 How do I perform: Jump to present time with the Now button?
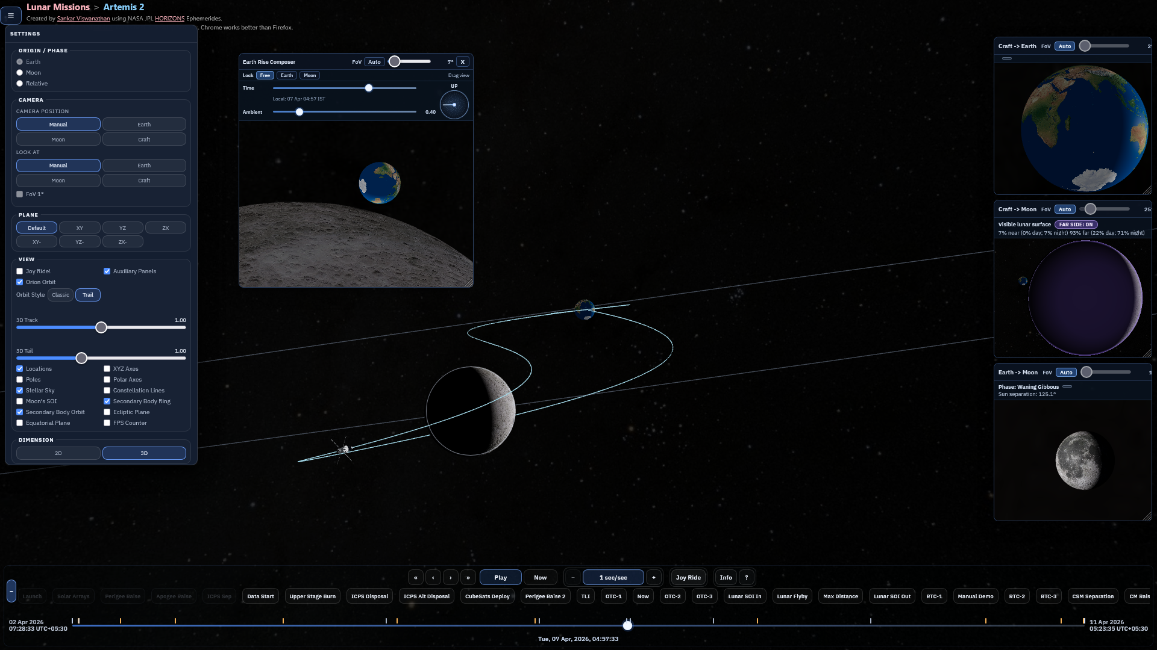(540, 577)
